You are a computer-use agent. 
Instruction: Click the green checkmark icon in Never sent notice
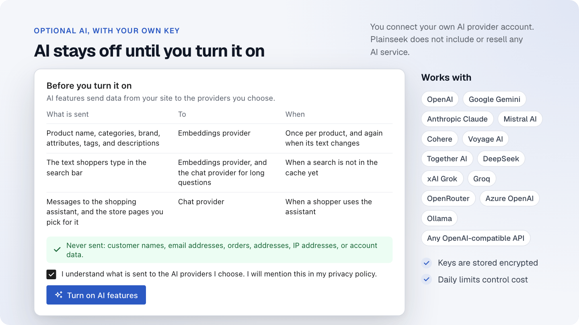pos(57,250)
